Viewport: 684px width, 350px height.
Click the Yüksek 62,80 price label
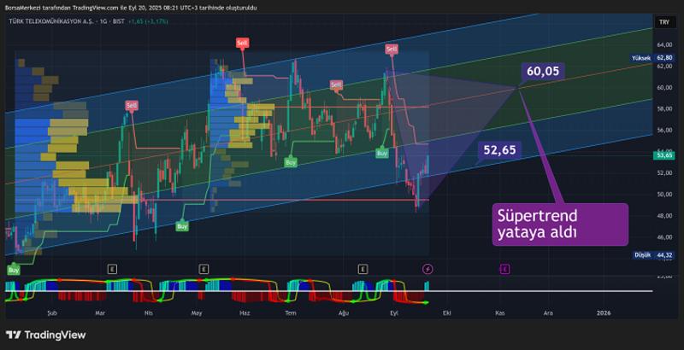[652, 58]
